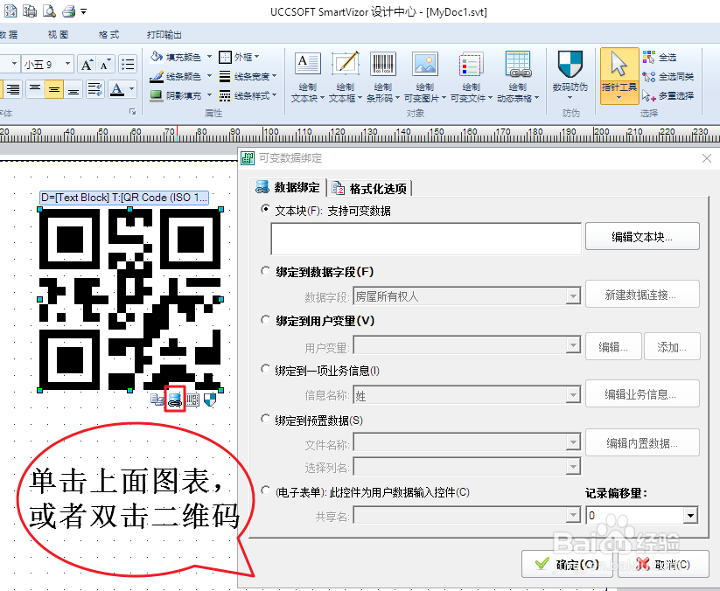Click 全选 select all

click(x=660, y=58)
